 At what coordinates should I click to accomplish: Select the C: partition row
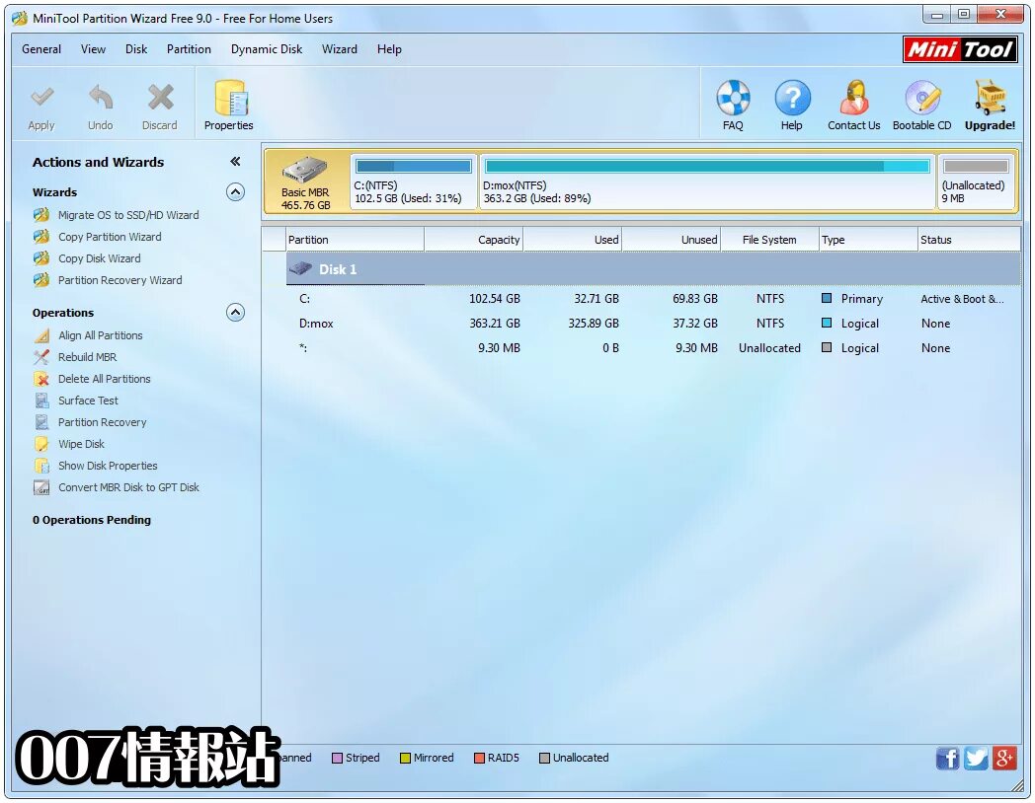pyautogui.click(x=653, y=299)
